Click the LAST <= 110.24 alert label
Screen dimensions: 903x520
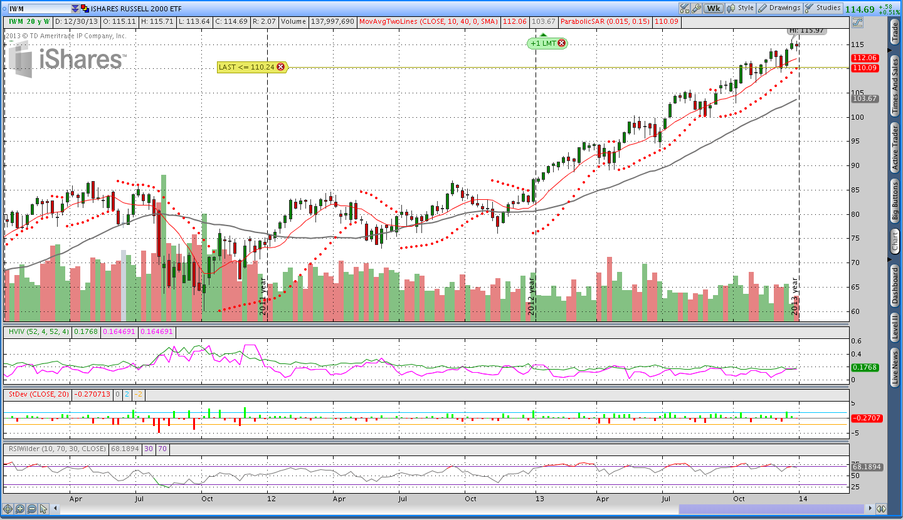click(247, 67)
